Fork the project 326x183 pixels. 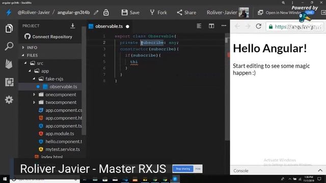158,12
